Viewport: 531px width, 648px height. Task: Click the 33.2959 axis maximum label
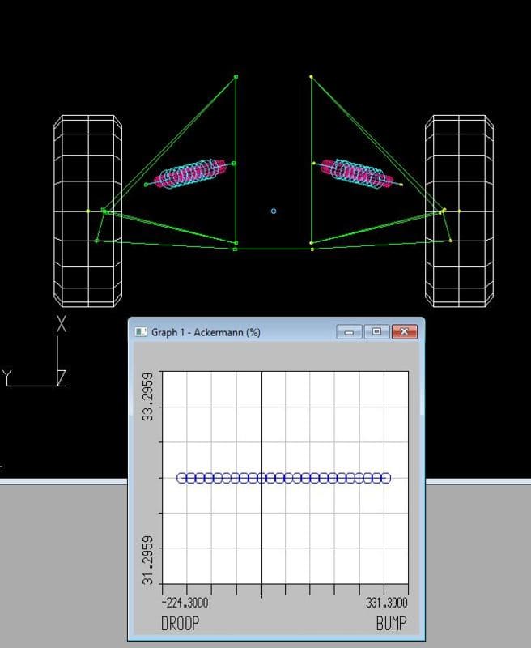(148, 397)
